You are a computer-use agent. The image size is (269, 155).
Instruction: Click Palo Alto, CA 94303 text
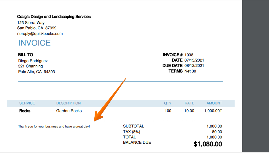click(36, 72)
